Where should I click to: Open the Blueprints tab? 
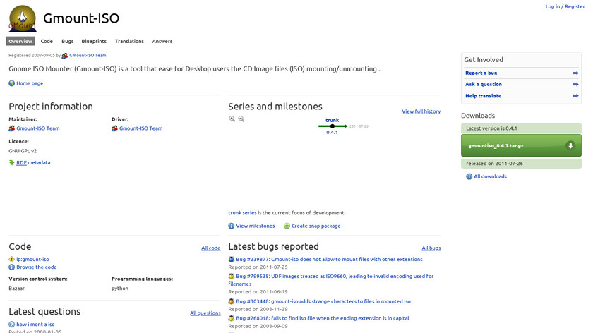(x=94, y=41)
